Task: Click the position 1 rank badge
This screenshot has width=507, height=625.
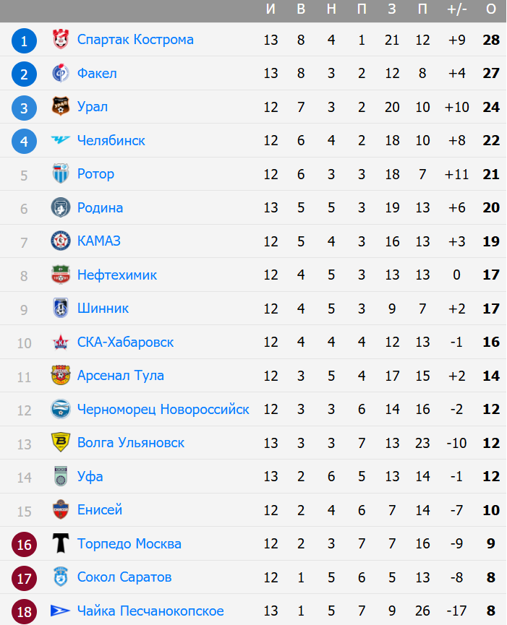Action: point(24,40)
